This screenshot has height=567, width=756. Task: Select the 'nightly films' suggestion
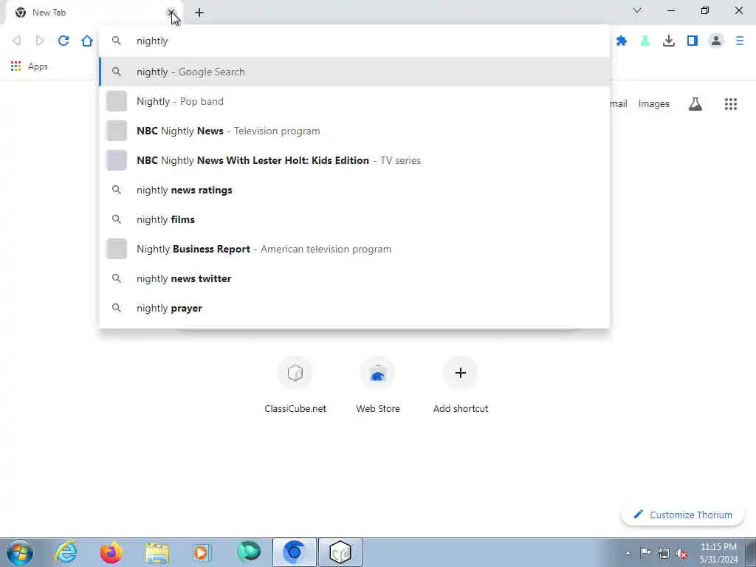pos(355,219)
